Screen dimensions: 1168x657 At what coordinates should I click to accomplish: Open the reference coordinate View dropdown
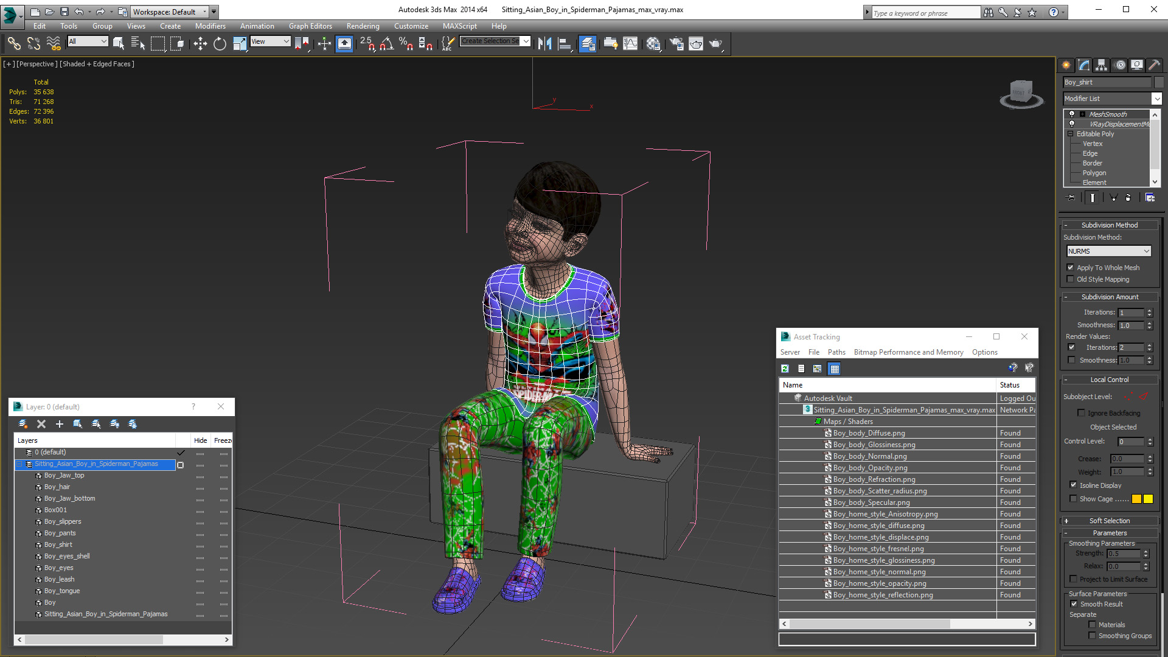(270, 41)
